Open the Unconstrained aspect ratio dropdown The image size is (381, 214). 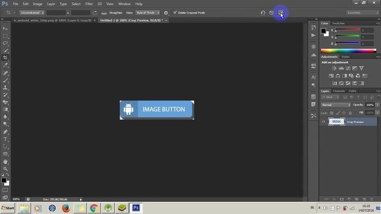coord(32,12)
